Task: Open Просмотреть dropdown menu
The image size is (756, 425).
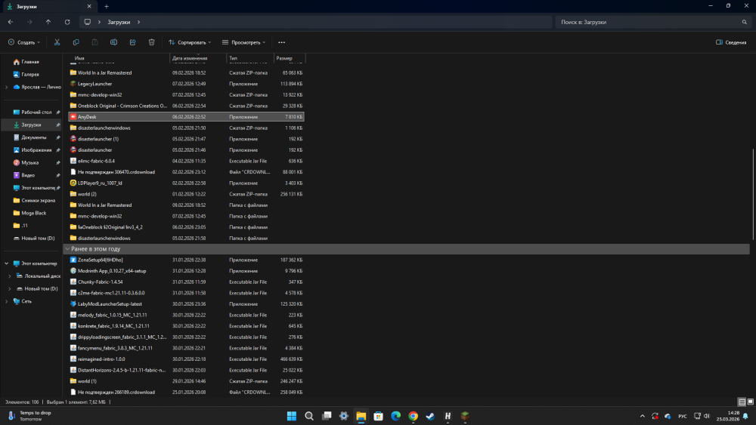Action: click(244, 42)
